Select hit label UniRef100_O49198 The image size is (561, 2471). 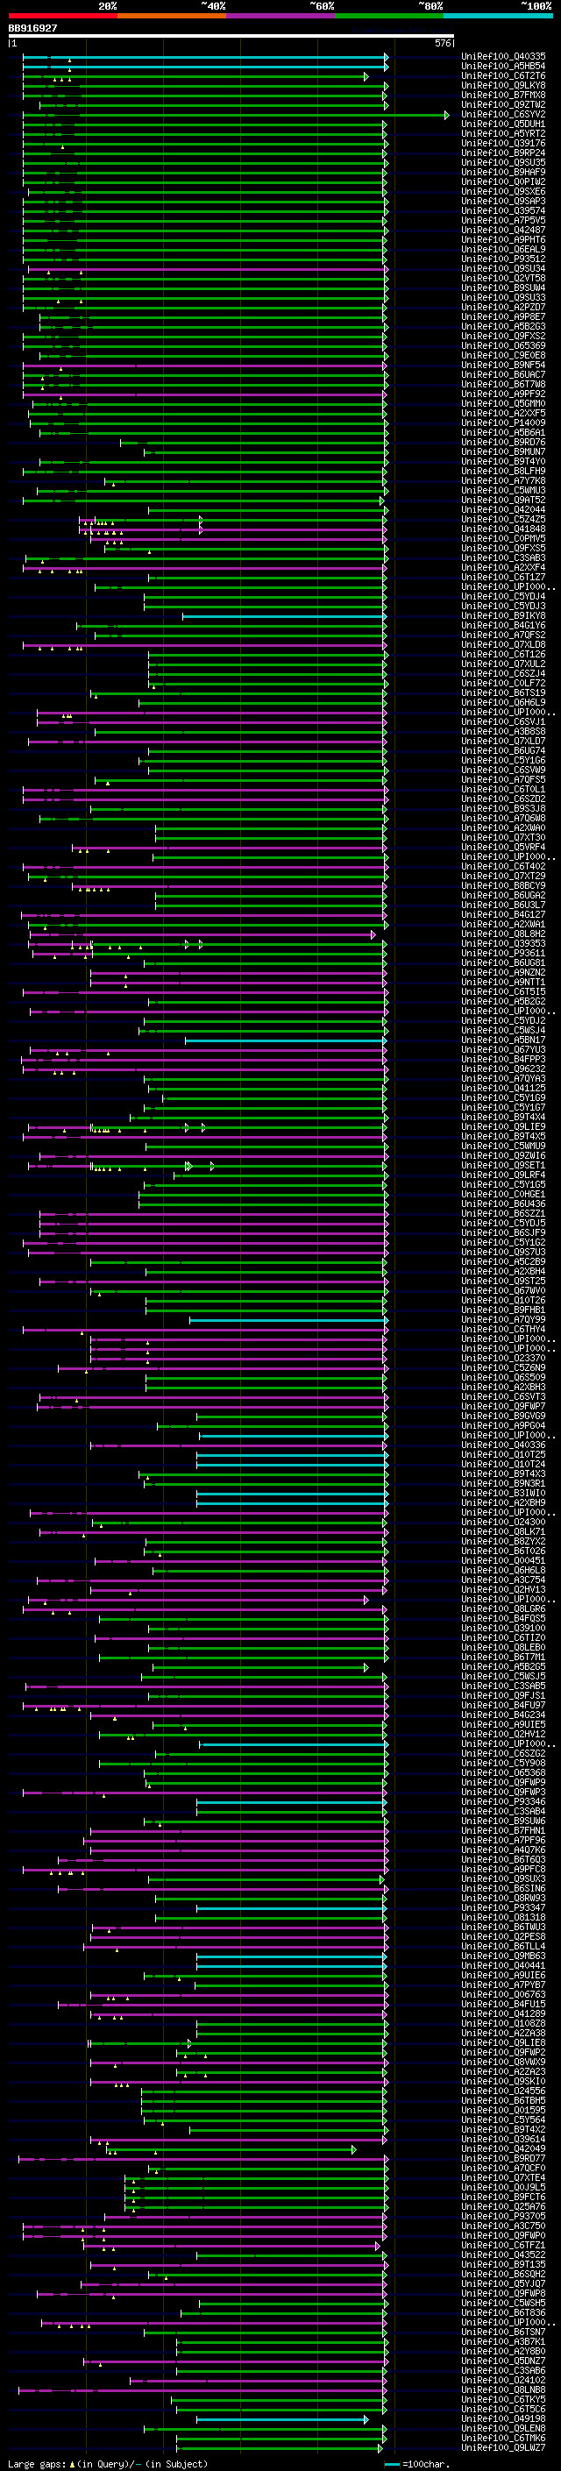(503, 2418)
